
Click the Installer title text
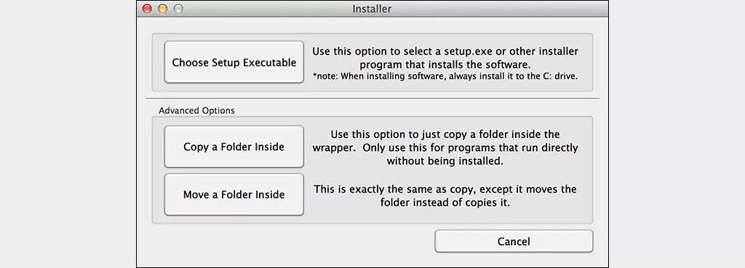click(x=372, y=9)
